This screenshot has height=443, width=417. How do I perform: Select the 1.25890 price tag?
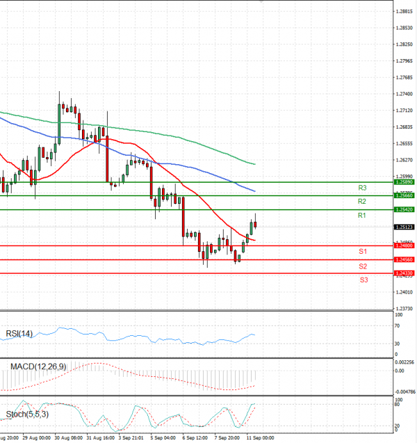404,182
